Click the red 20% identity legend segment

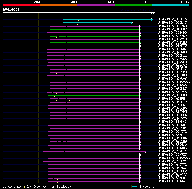[22, 5]
